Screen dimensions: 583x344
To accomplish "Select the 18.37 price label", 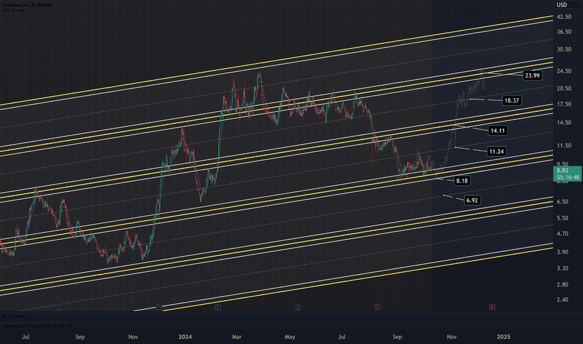I will tap(512, 101).
